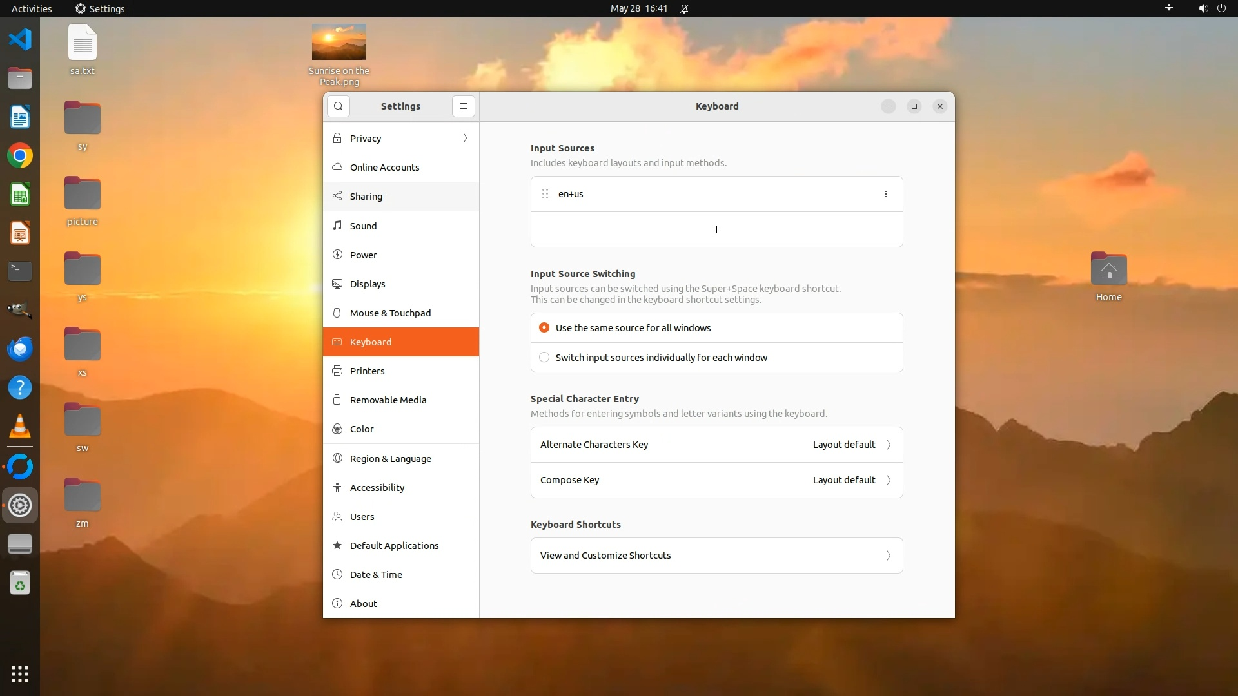Open the Settings hamburger menu button
The image size is (1238, 696).
(463, 106)
